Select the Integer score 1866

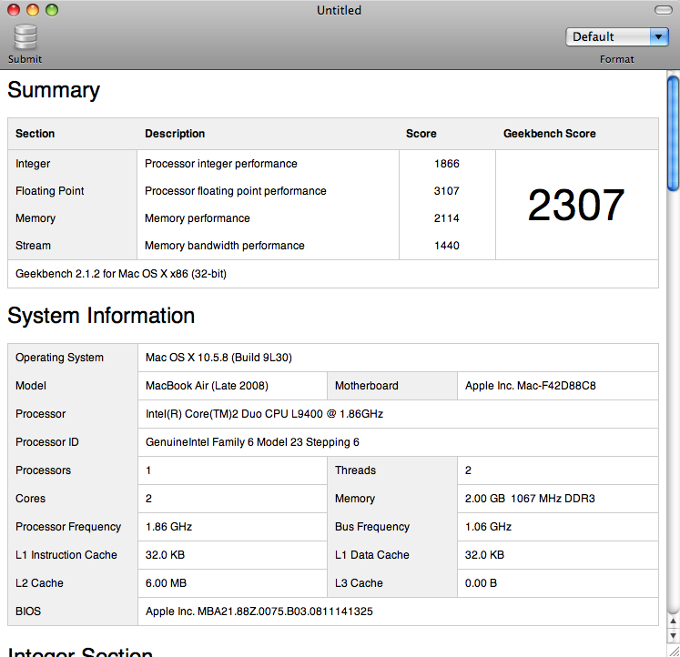click(447, 164)
